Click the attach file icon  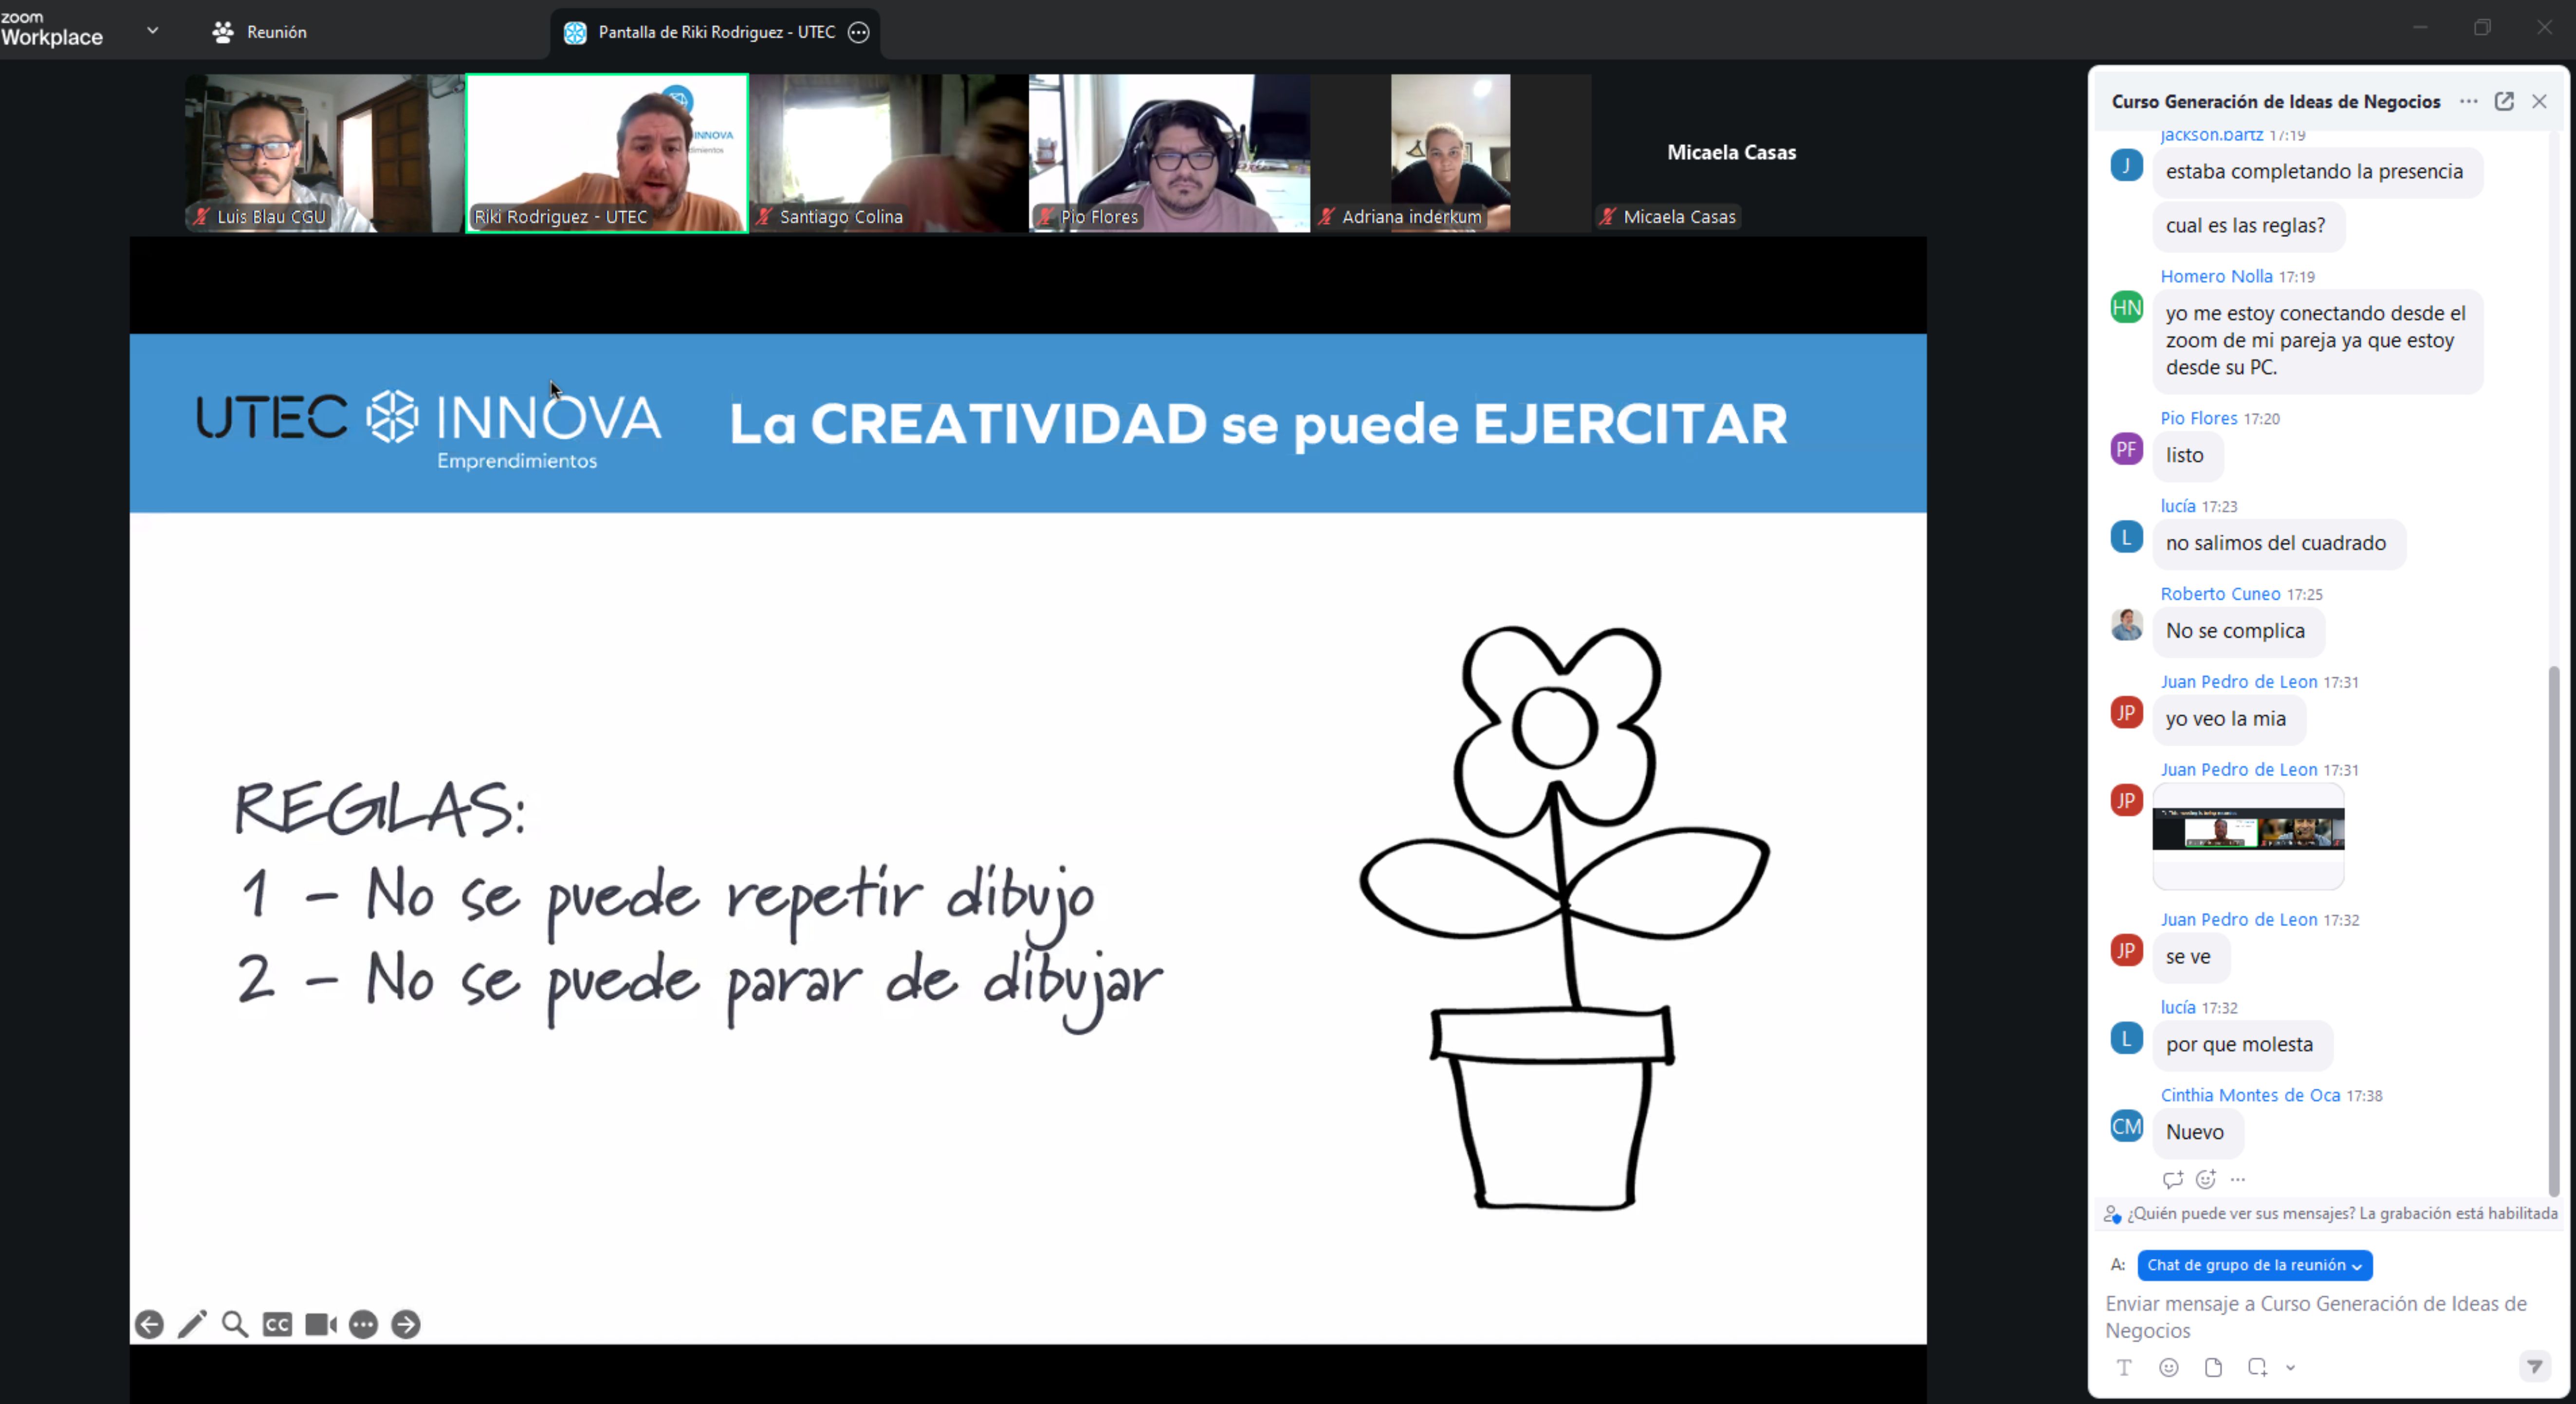pos(2213,1367)
